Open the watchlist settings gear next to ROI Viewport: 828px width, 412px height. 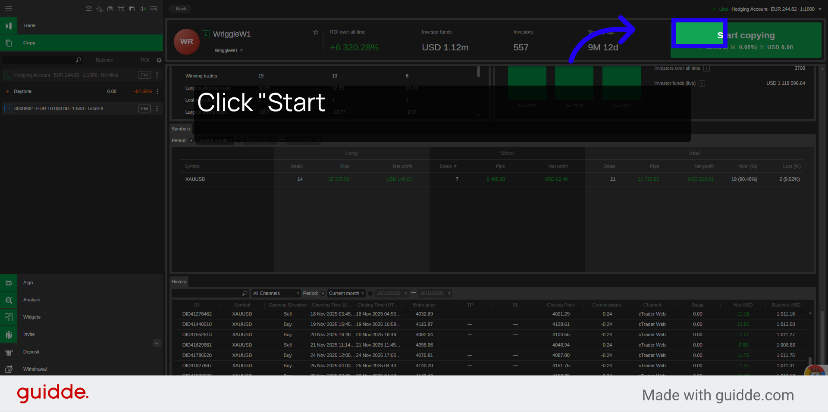click(159, 60)
